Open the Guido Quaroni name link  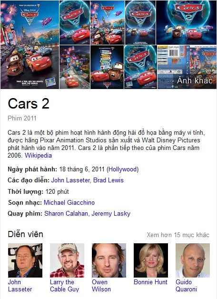(x=186, y=286)
